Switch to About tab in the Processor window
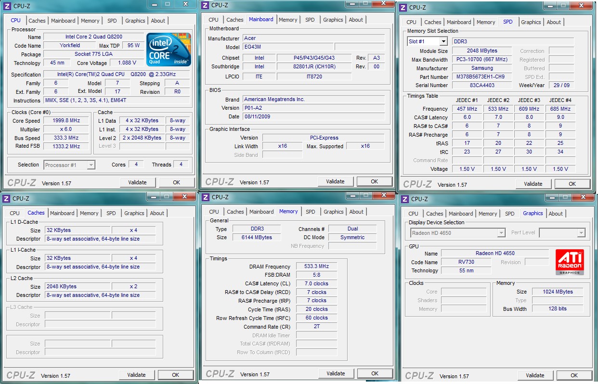 pos(158,21)
